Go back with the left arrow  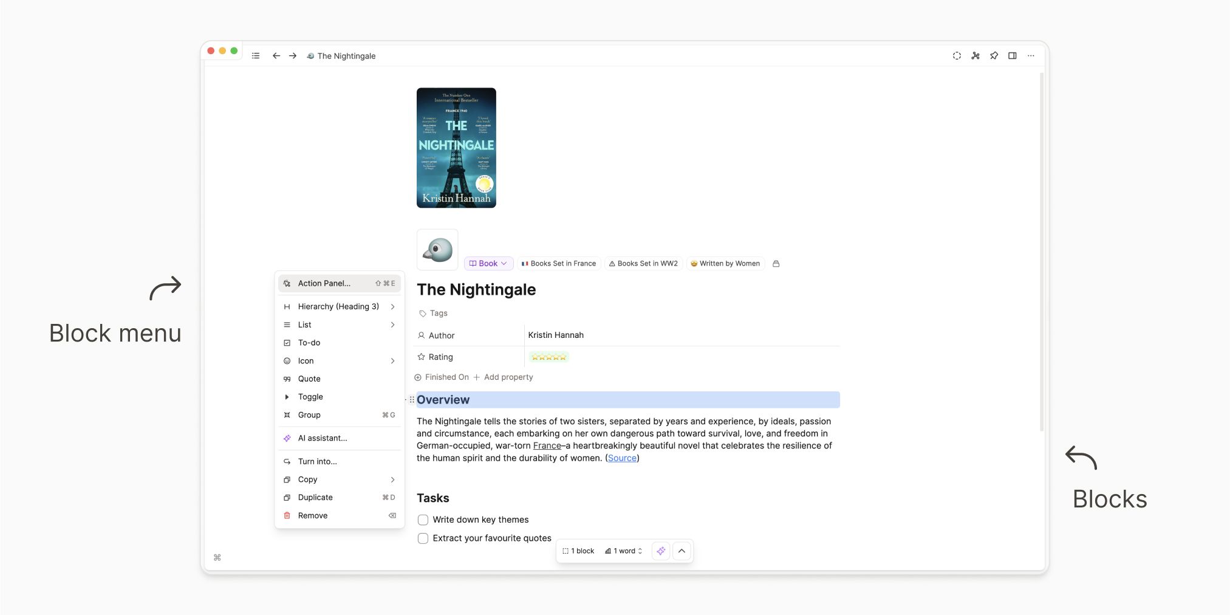coord(276,56)
